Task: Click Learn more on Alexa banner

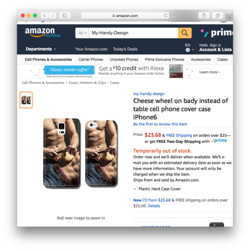Action: click(x=209, y=72)
